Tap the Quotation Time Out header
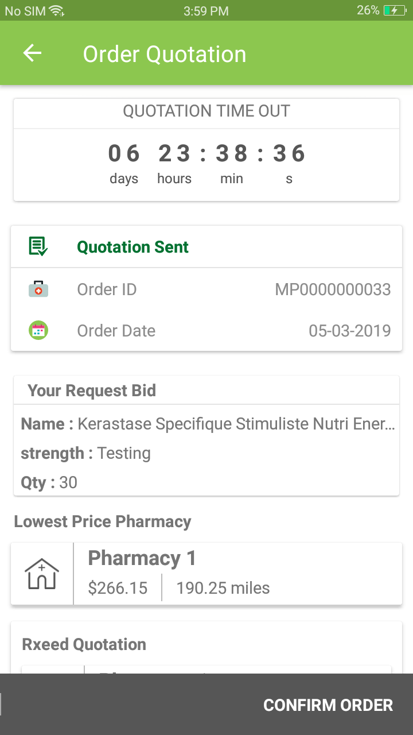 pyautogui.click(x=206, y=111)
